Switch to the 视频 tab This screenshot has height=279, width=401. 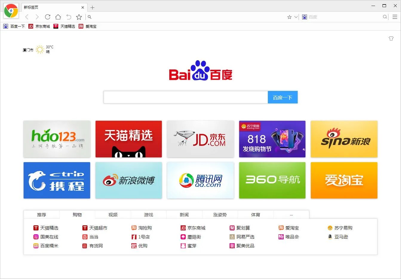(x=113, y=214)
